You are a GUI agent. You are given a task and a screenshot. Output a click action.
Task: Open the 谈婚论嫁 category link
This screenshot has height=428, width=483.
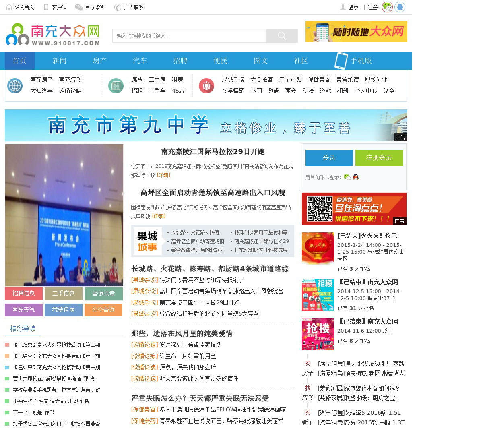tap(70, 91)
